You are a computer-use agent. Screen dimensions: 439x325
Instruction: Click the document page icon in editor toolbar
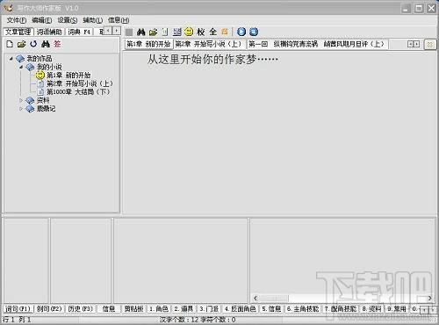point(165,32)
